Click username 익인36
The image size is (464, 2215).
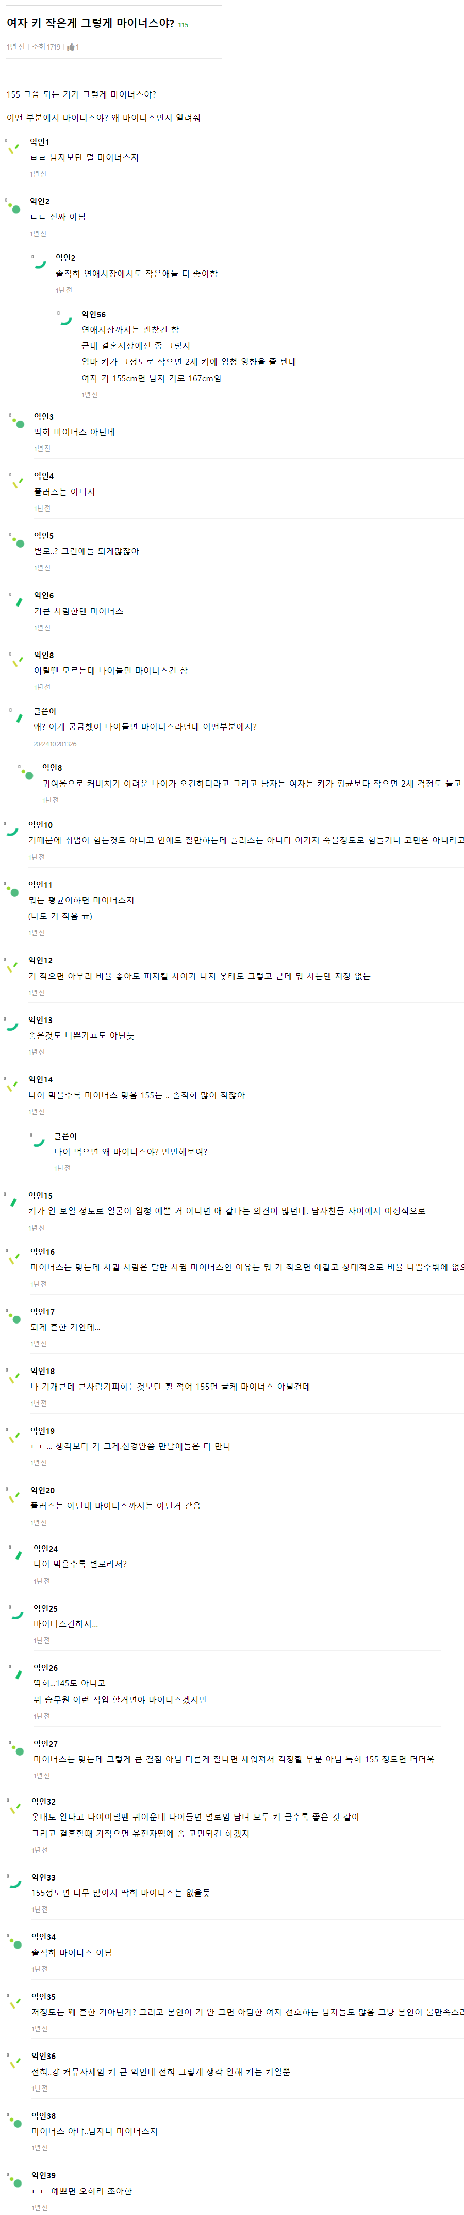pos(44,2056)
